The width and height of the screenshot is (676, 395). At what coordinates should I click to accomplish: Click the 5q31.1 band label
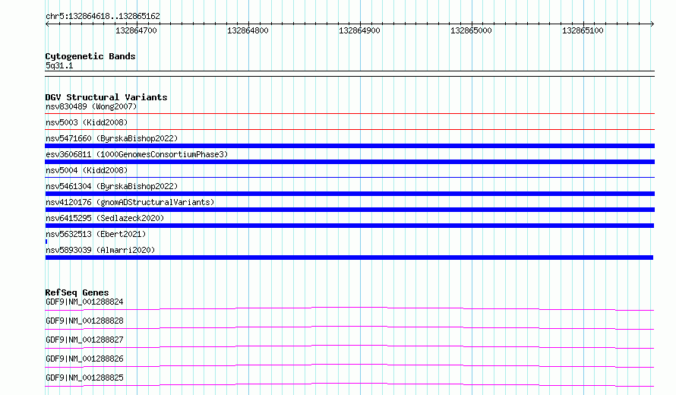point(59,65)
